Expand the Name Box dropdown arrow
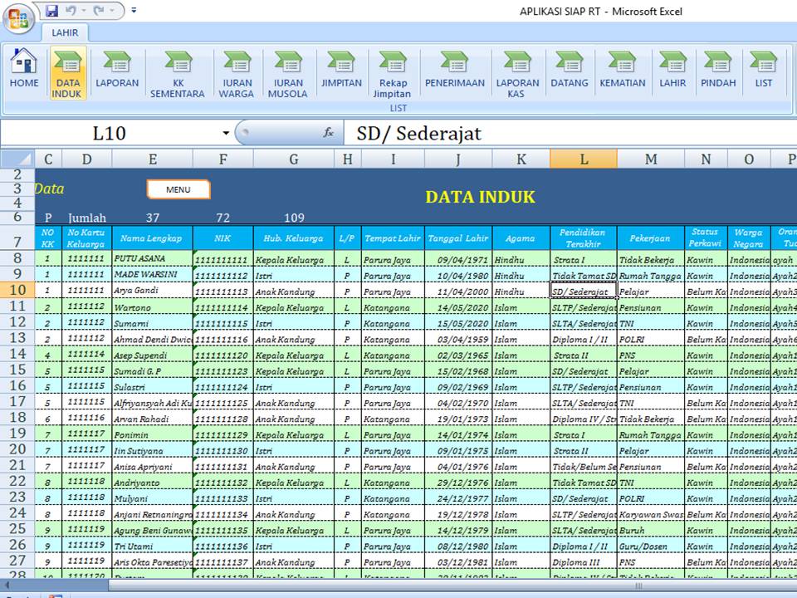This screenshot has width=797, height=598. (x=226, y=133)
